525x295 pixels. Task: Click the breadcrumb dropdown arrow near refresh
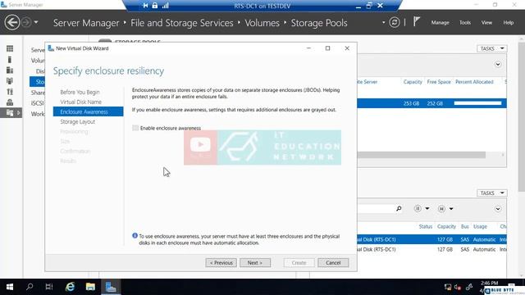pos(383,22)
